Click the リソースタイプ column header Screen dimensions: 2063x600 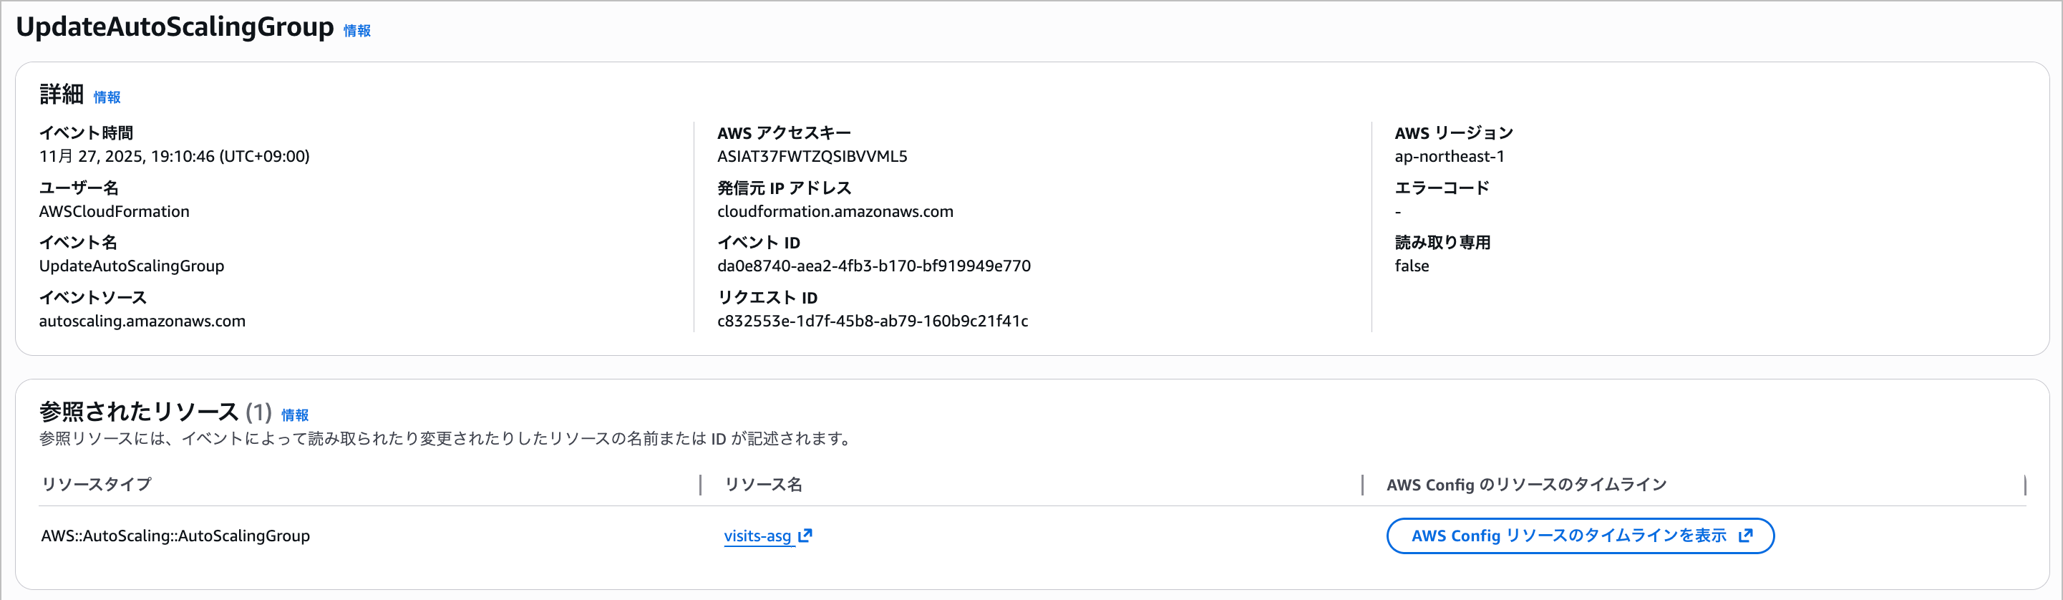(x=96, y=485)
